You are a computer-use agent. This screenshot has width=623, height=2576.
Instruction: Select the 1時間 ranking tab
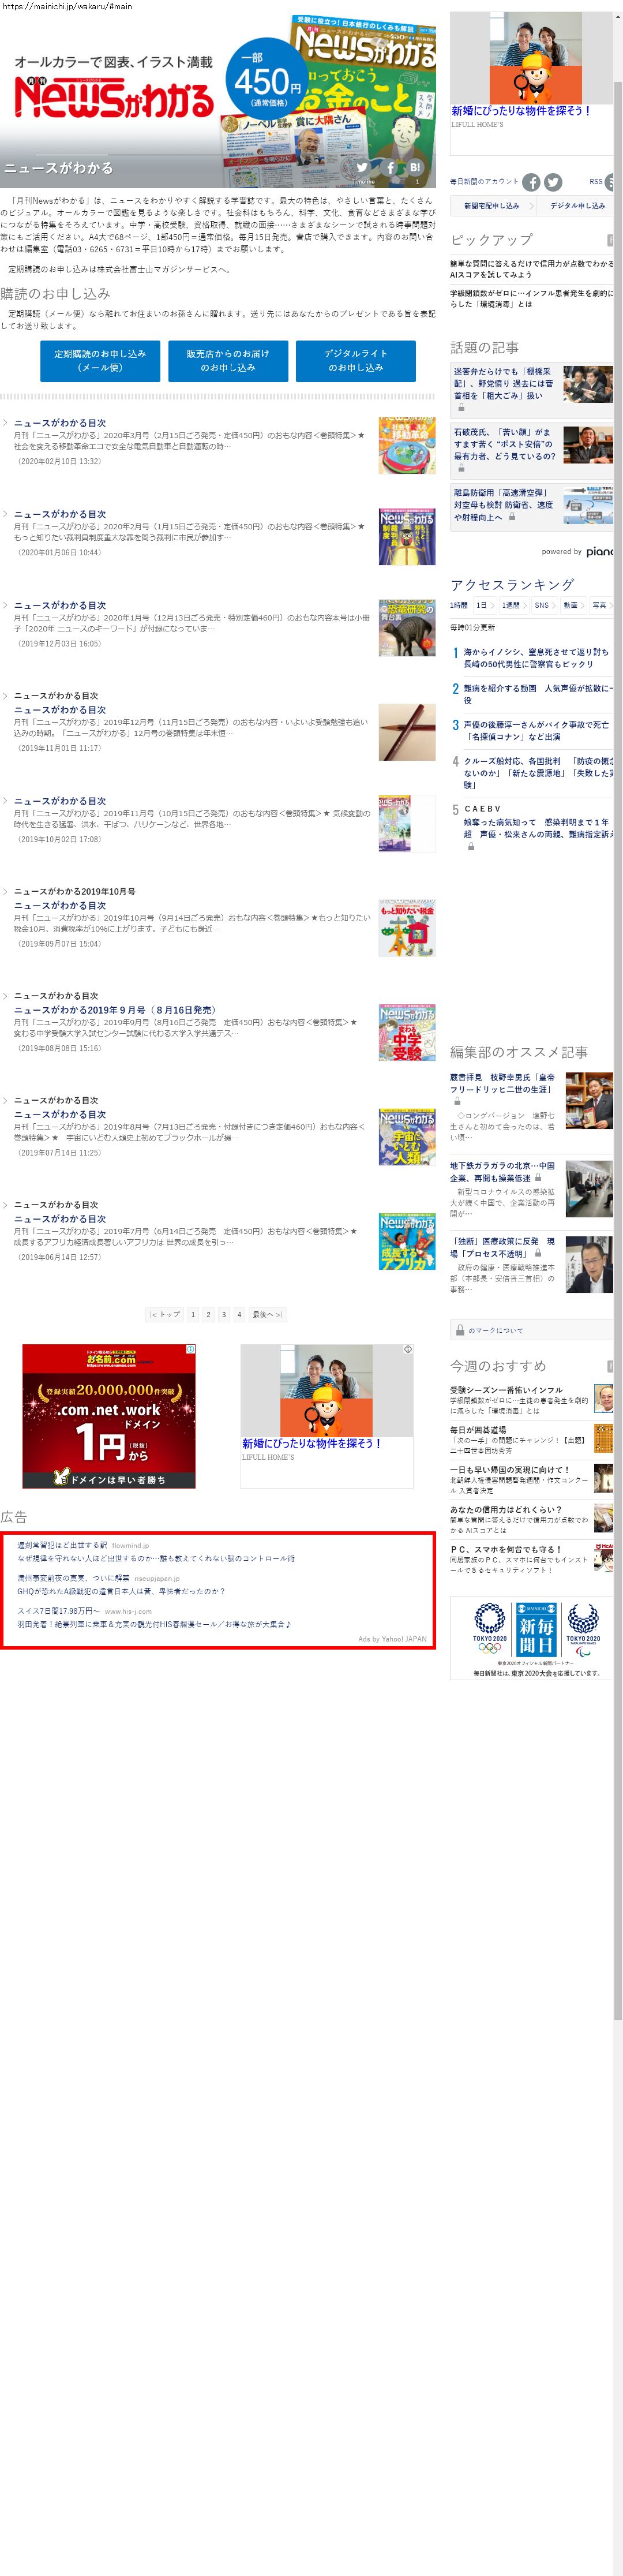pyautogui.click(x=459, y=605)
